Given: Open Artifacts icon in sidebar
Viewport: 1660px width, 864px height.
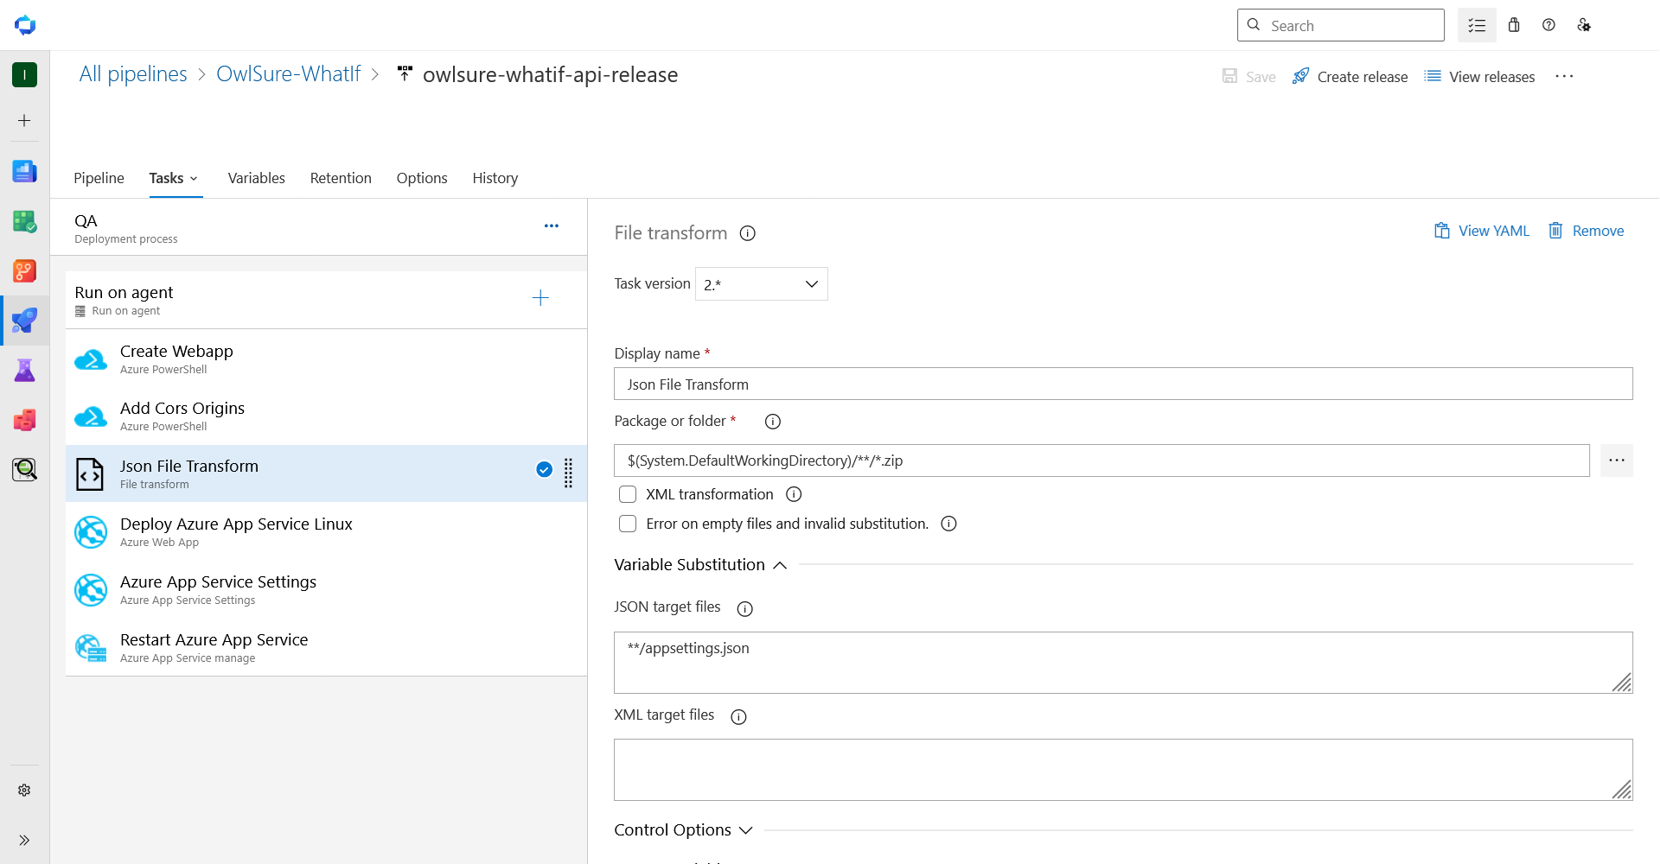Looking at the screenshot, I should pos(24,420).
